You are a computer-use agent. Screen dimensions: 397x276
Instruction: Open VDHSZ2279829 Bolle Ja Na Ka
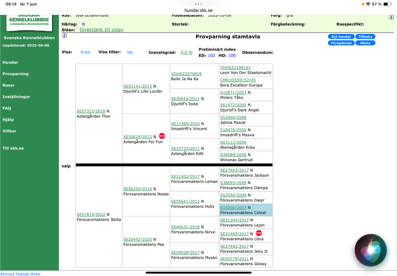186,74
